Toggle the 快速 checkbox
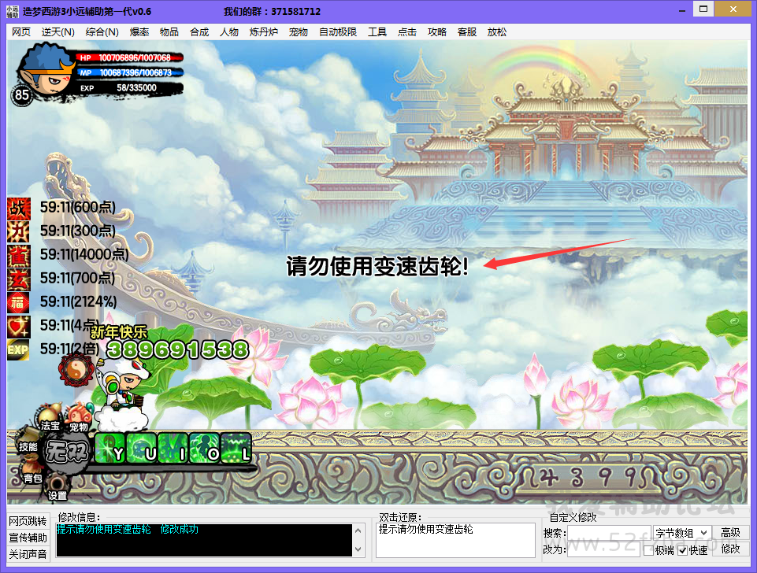Screen dimensions: 757x573 pos(683,550)
